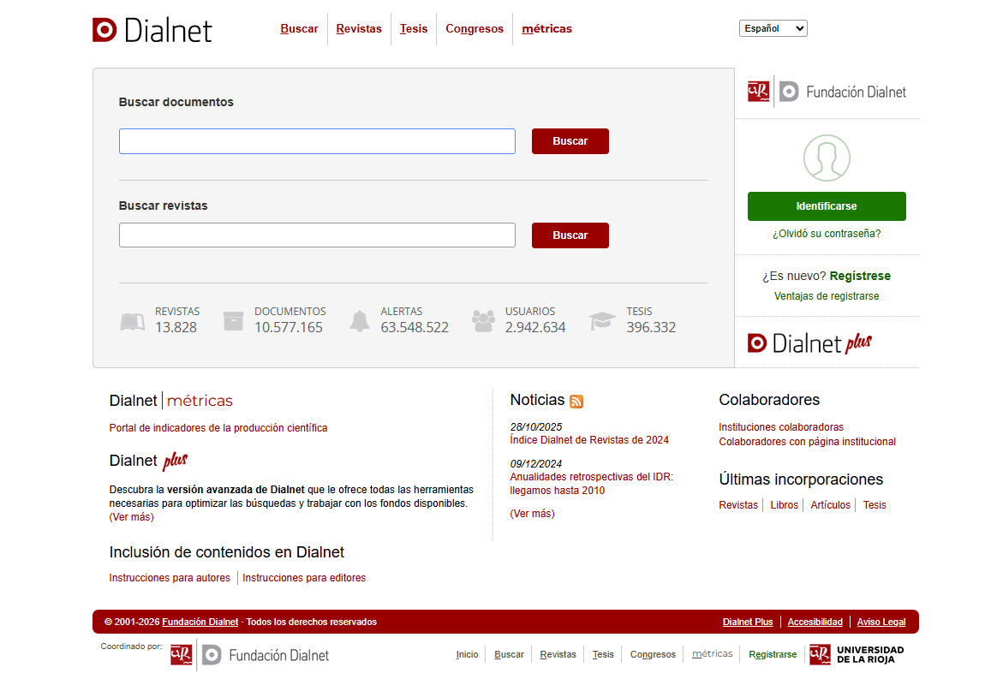
Task: Open Ventajas de registrarse link
Action: tap(827, 296)
